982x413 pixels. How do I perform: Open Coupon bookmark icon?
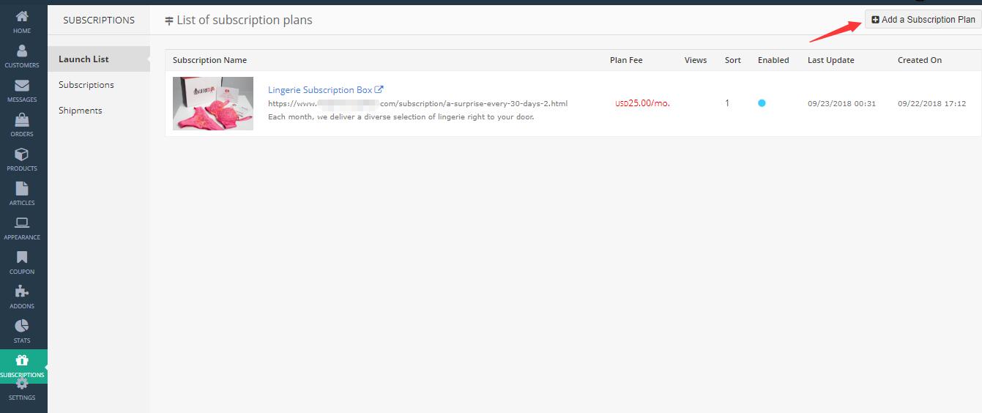pyautogui.click(x=22, y=258)
